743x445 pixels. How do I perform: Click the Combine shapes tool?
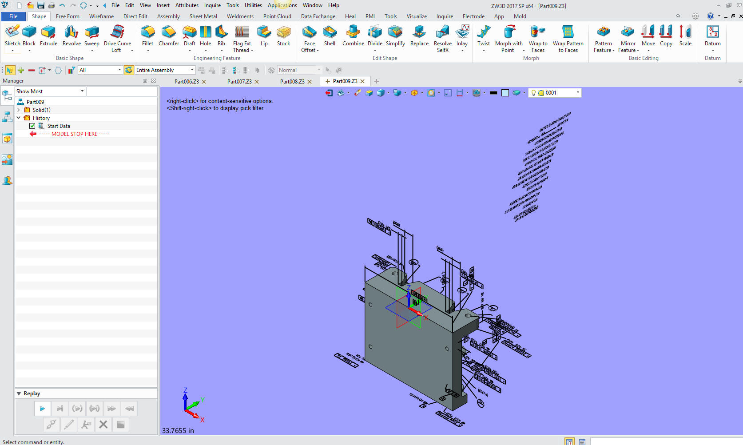click(x=353, y=36)
